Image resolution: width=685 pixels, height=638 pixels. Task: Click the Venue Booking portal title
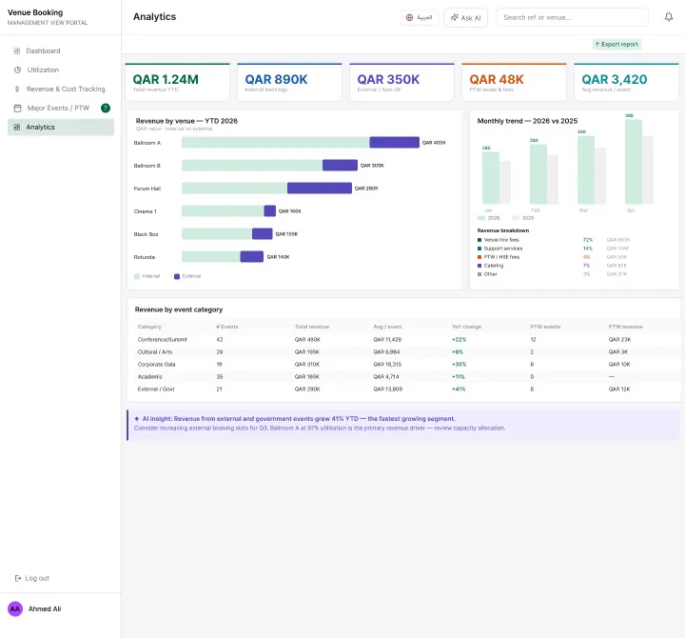(35, 12)
